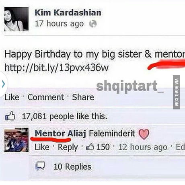Click the 12 hours ago comment timestamp
The image size is (185, 185).
pos(143,147)
